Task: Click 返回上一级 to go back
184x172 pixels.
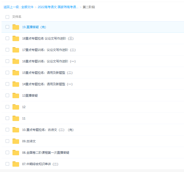Action: click(x=11, y=7)
